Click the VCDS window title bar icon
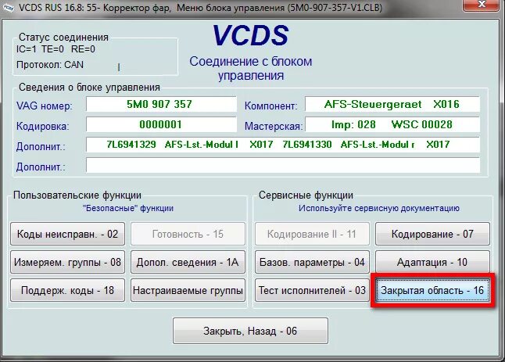 pyautogui.click(x=8, y=7)
